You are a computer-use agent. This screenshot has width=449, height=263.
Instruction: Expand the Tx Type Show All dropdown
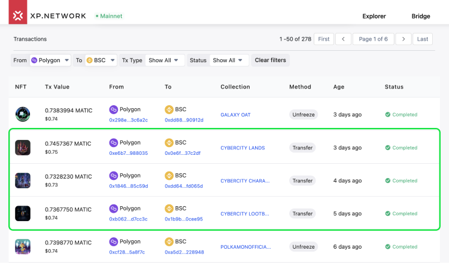pyautogui.click(x=165, y=60)
